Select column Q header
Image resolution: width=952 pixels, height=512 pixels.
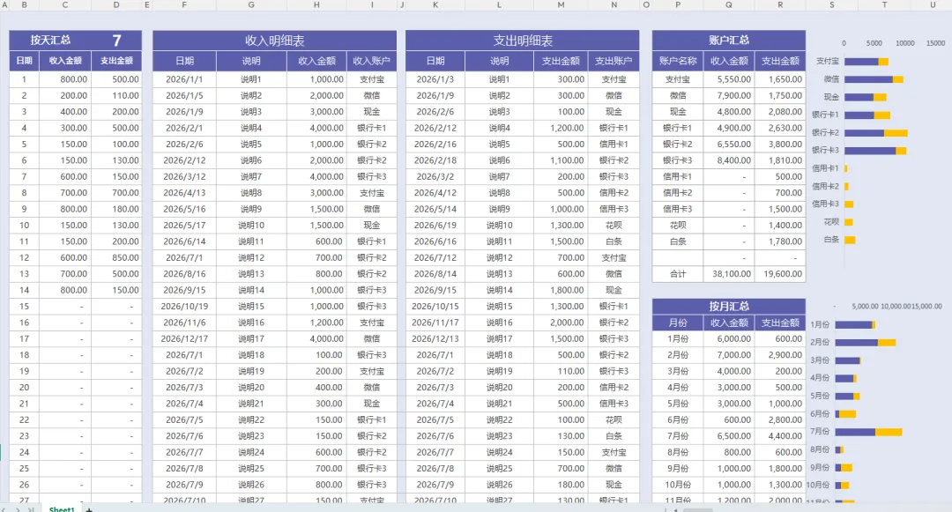[x=729, y=5]
